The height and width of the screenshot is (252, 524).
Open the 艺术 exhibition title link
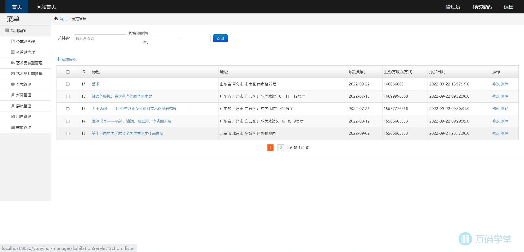click(96, 84)
